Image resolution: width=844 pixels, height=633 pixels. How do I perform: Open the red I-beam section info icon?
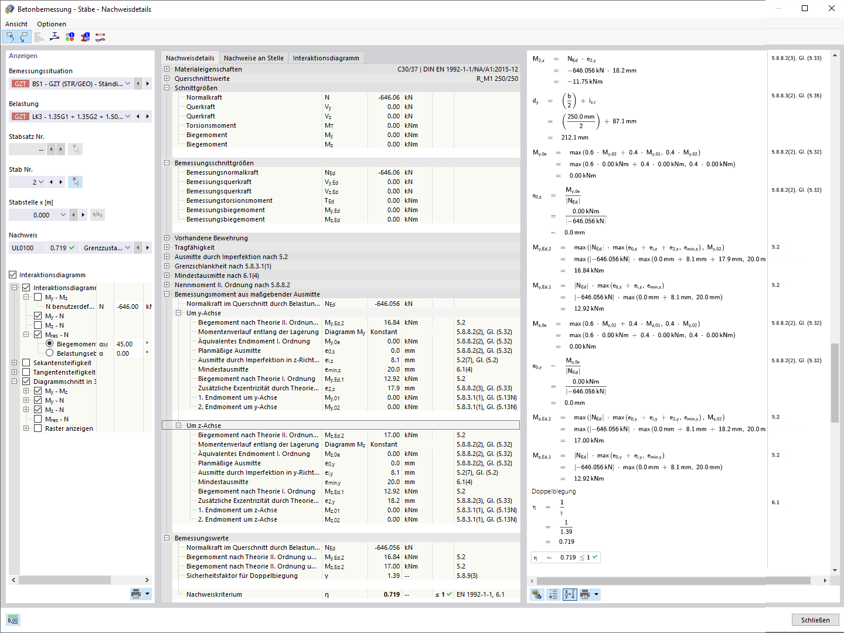85,37
